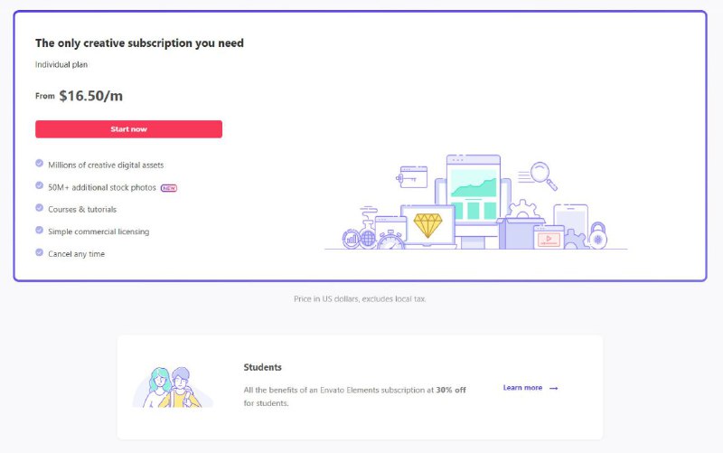Viewport: 723px width, 453px height.
Task: Click "Cancel any time" text
Action: (x=77, y=254)
